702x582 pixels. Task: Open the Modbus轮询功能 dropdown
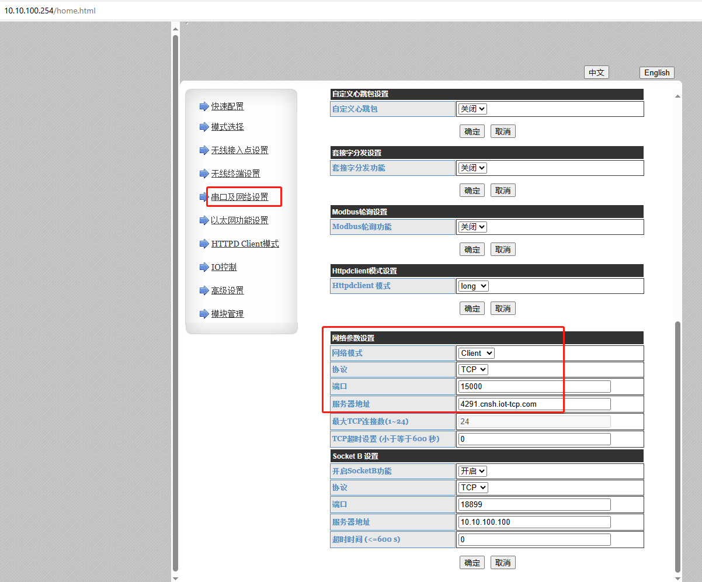[x=472, y=227]
